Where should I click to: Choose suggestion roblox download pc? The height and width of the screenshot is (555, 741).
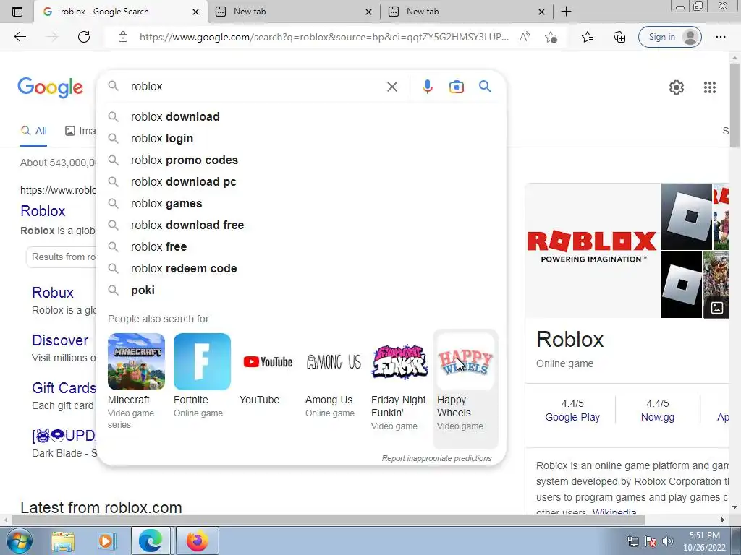(301, 181)
